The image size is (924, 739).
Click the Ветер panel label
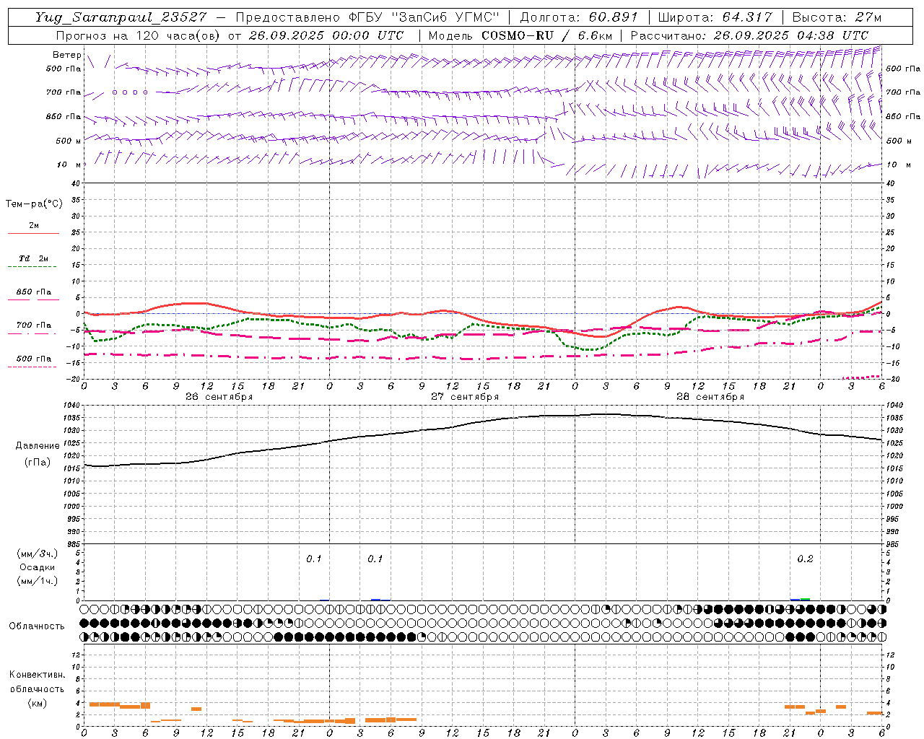pos(66,55)
